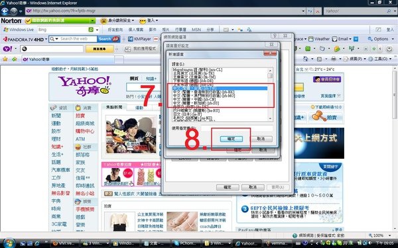
Task: Click the user-defined language text field
Action: tap(237, 128)
